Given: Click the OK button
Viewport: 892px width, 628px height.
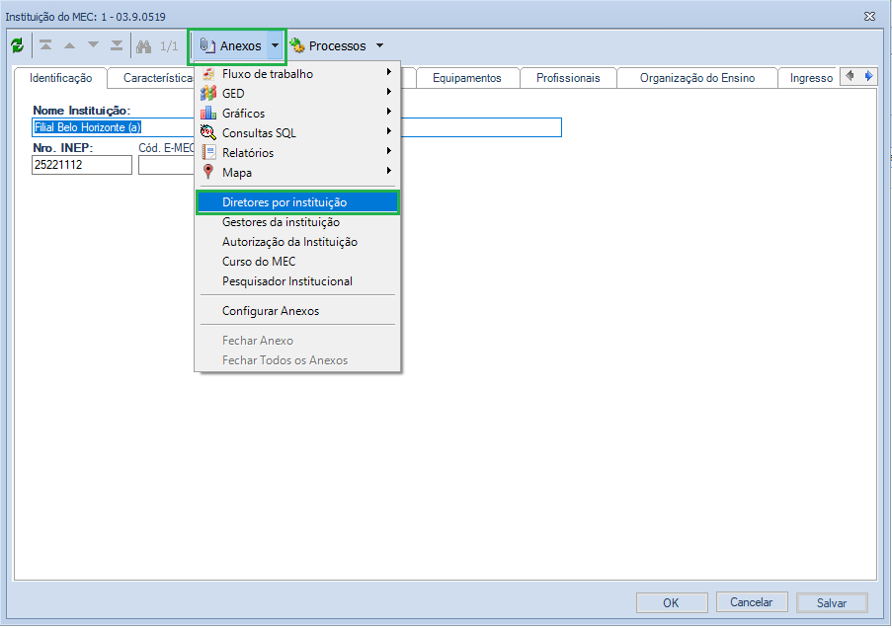Looking at the screenshot, I should [x=672, y=603].
